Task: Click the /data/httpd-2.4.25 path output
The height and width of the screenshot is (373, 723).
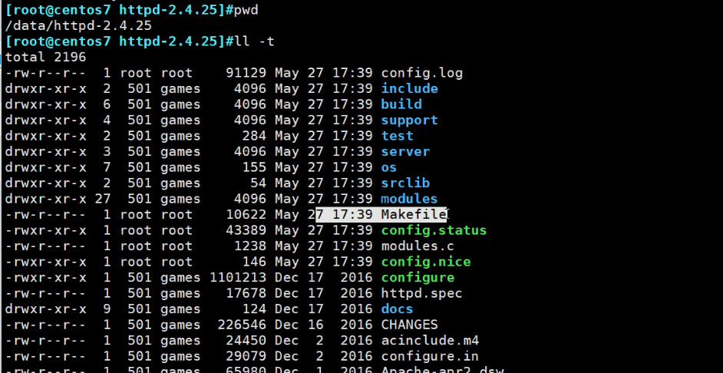Action: coord(73,25)
